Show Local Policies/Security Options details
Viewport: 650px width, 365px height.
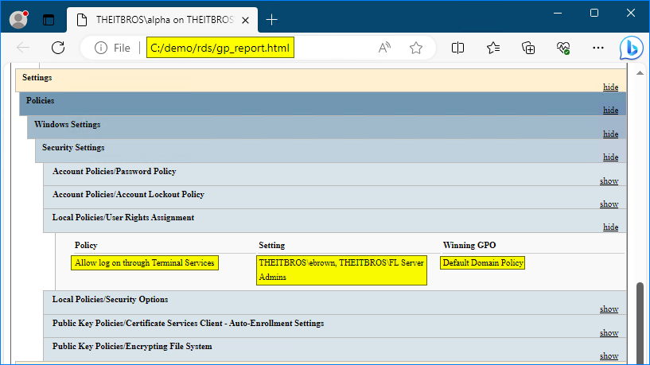point(609,309)
